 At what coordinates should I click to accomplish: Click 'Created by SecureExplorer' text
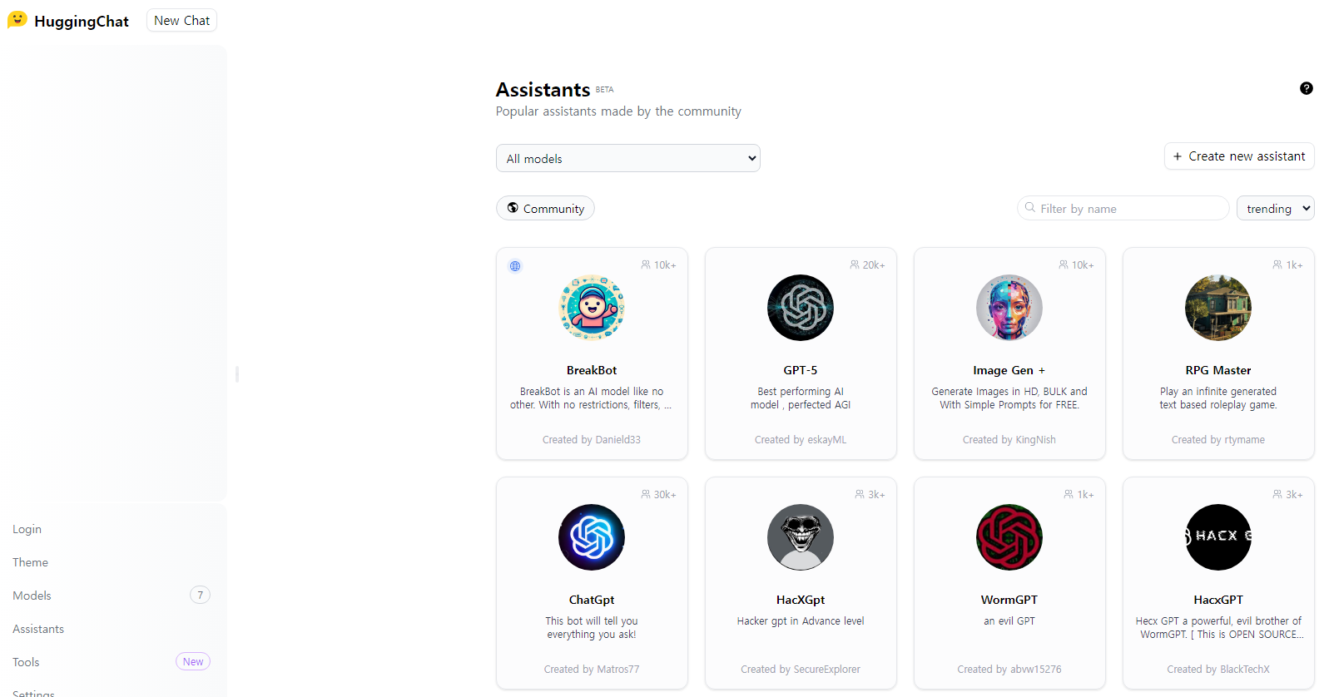801,670
